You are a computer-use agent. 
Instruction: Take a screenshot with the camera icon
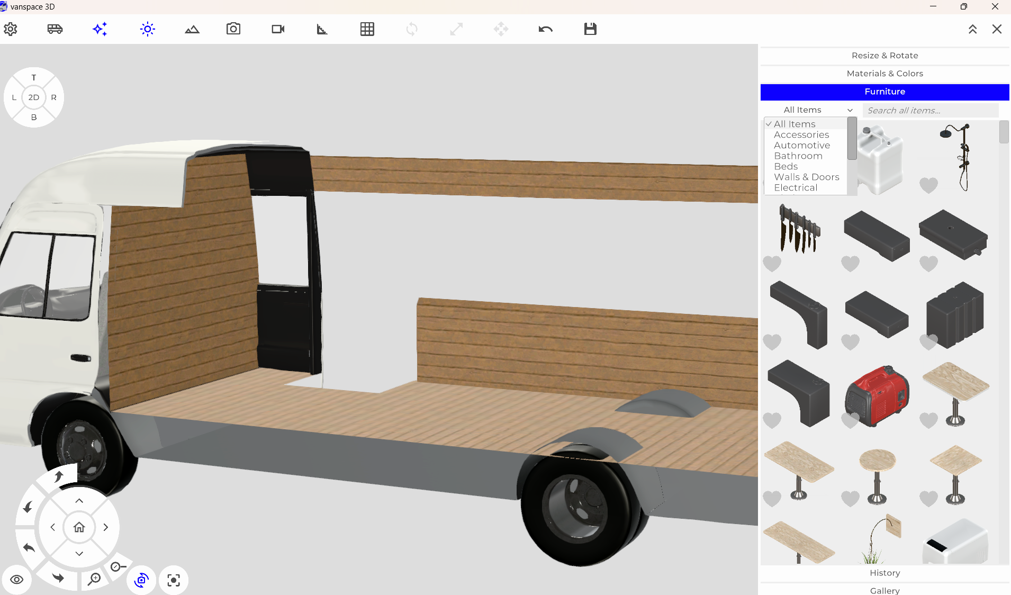click(x=233, y=29)
